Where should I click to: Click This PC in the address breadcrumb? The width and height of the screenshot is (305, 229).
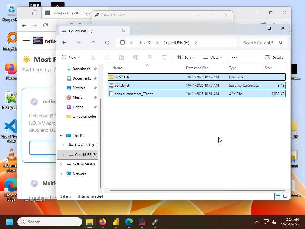coord(144,43)
